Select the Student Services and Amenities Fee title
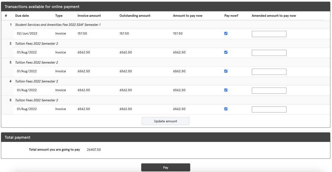 click(58, 25)
